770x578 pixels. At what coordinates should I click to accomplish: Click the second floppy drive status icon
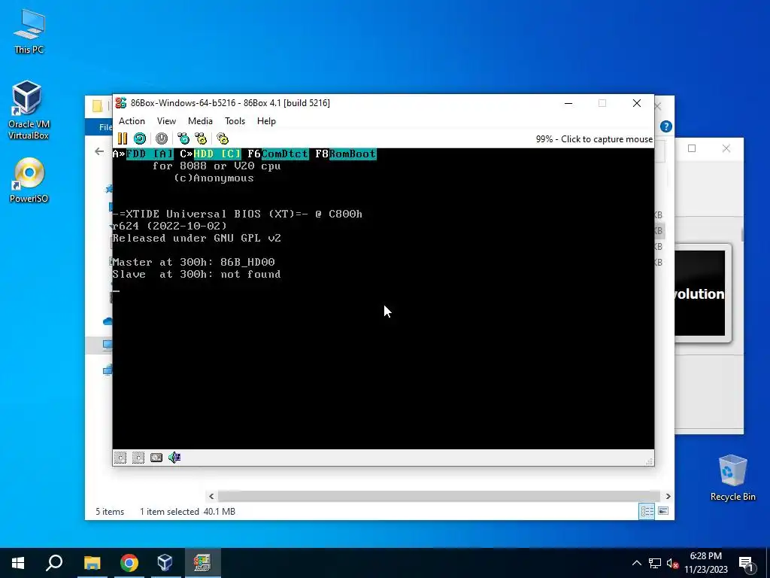tap(138, 458)
